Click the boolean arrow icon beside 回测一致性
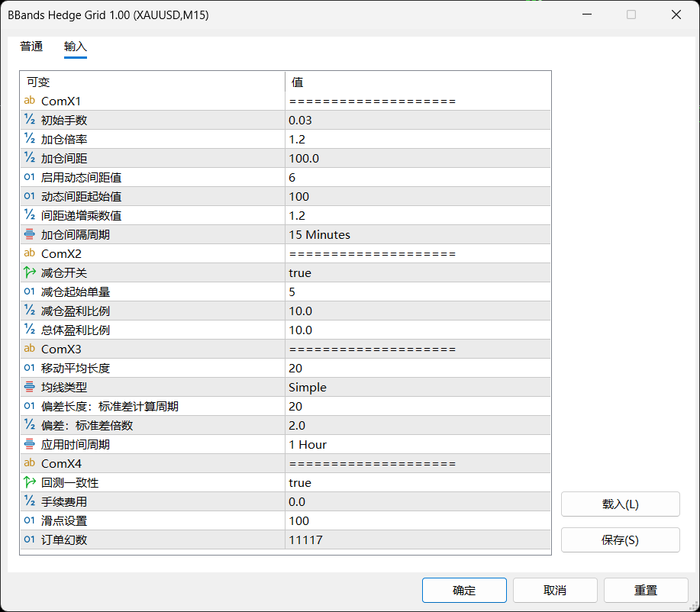Screen dimensions: 700x612 coord(30,482)
